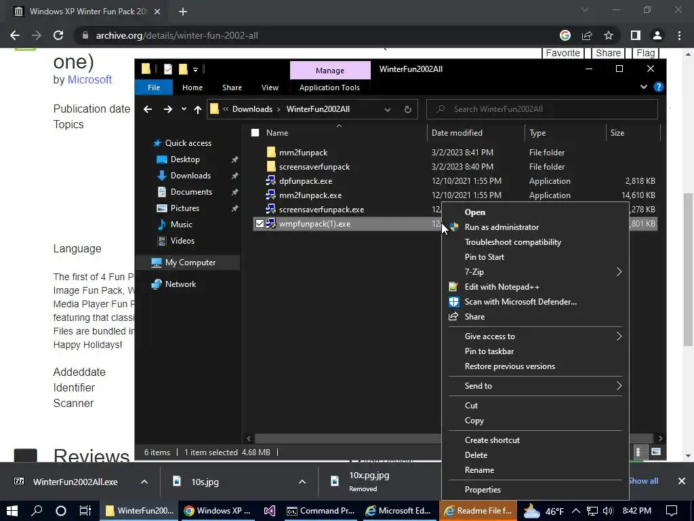The width and height of the screenshot is (694, 521).
Task: Open the Chrome new tab button
Action: click(183, 12)
